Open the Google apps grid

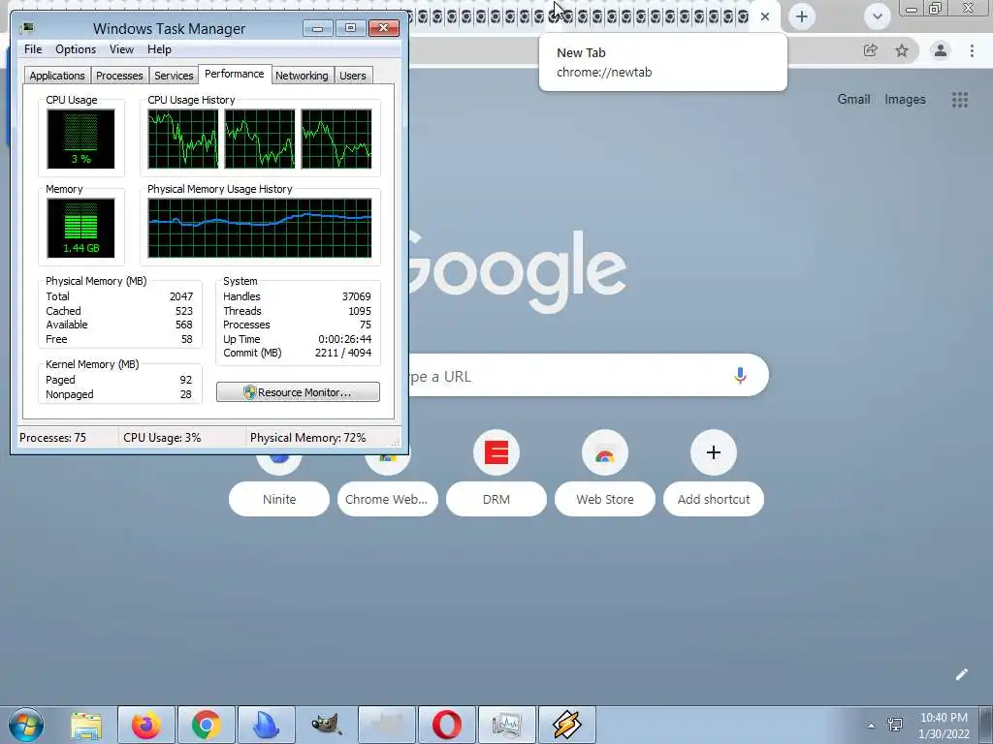pyautogui.click(x=960, y=100)
